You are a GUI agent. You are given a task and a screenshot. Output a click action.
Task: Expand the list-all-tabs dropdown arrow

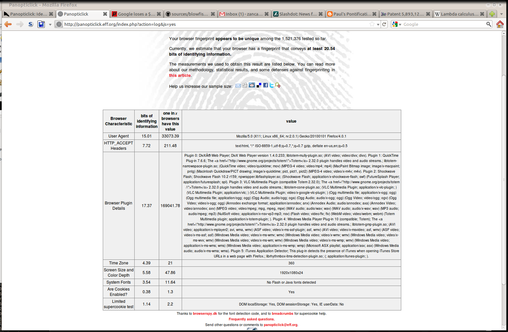pos(501,14)
